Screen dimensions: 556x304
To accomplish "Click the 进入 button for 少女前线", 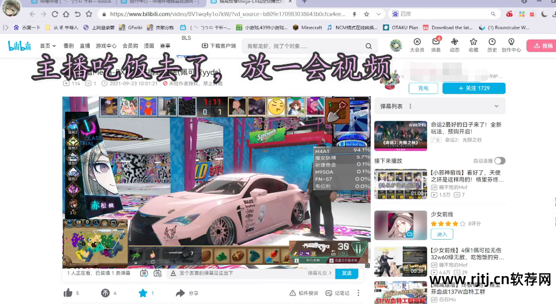I will 442,234.
